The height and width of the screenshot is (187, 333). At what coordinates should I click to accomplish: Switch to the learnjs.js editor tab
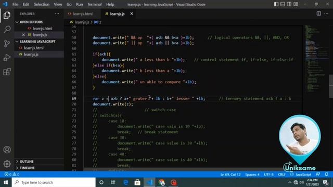[117, 14]
